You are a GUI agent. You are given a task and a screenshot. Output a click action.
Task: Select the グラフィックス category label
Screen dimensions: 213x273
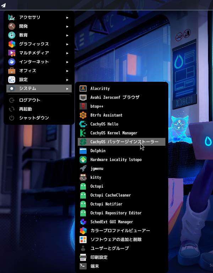click(x=34, y=44)
